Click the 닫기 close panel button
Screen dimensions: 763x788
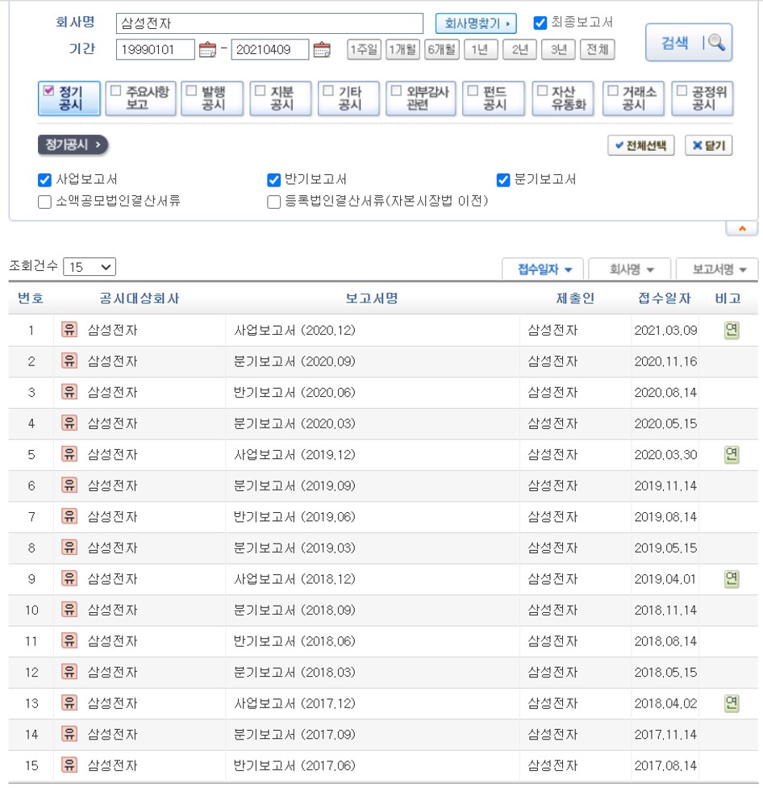709,145
